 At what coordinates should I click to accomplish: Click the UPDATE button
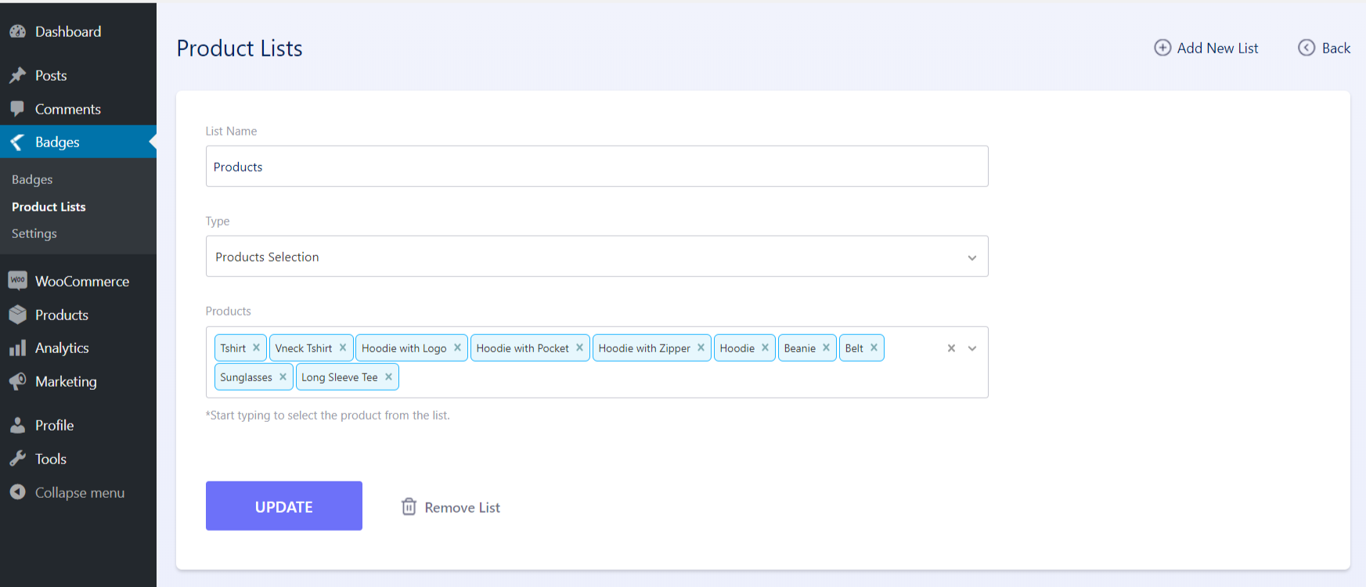pyautogui.click(x=283, y=506)
